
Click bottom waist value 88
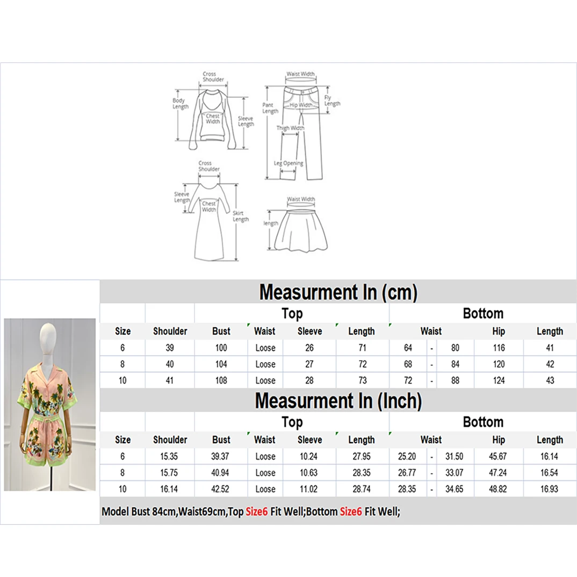click(455, 380)
